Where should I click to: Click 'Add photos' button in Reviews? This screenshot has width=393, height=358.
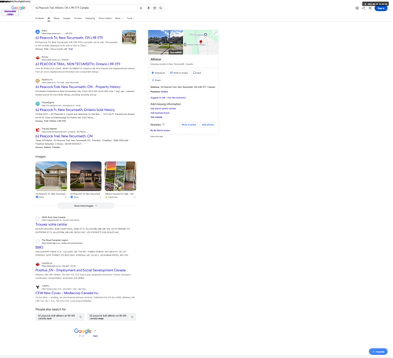click(208, 125)
